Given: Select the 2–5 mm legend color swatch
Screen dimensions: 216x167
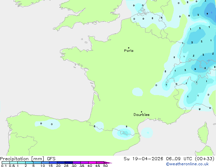Looking at the screenshot, I should coord(29,163).
